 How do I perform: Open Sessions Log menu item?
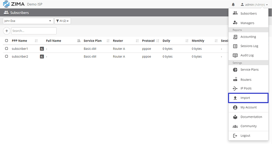(248, 46)
